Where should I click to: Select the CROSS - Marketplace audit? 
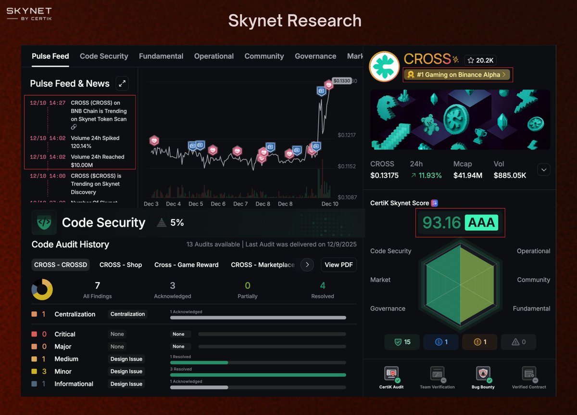coord(263,265)
